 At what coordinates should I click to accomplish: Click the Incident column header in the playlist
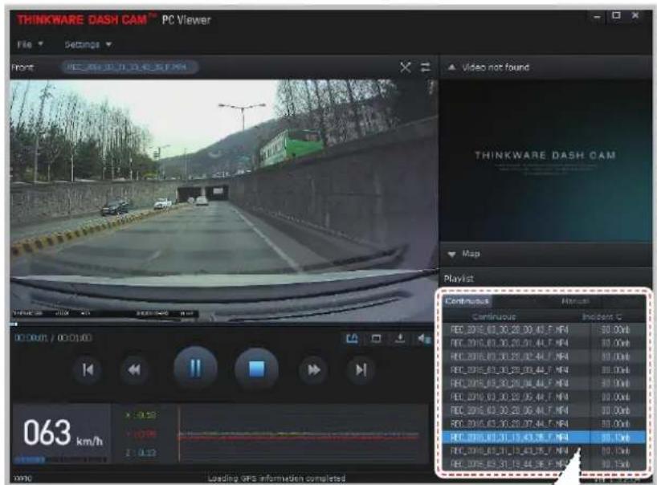(602, 316)
